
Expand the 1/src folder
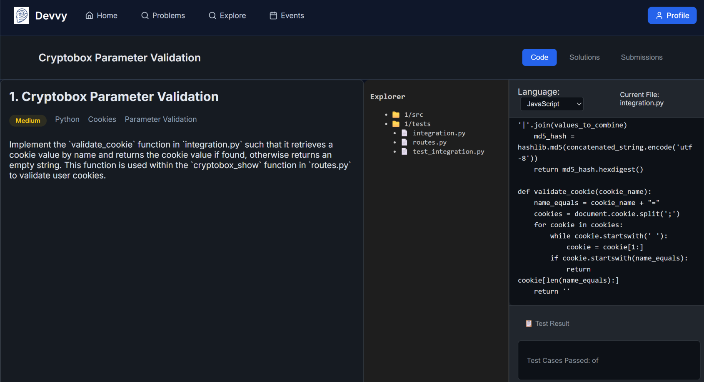pos(414,115)
